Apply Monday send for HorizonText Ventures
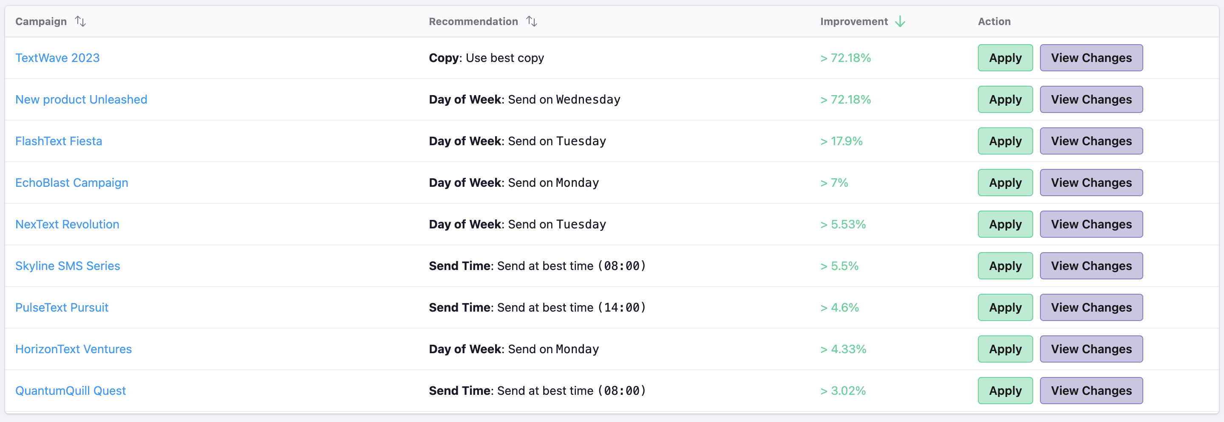This screenshot has height=422, width=1224. pos(1005,349)
